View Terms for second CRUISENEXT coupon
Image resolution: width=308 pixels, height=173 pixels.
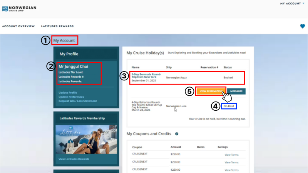231,162
